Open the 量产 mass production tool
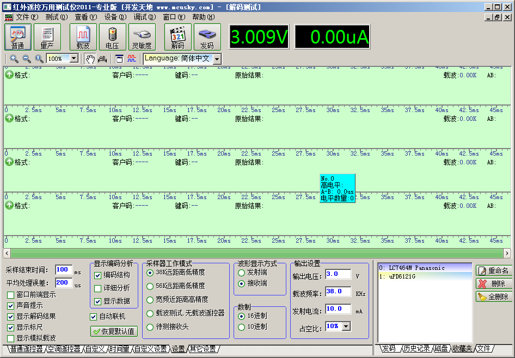Image resolution: width=515 pixels, height=358 pixels. [47, 37]
